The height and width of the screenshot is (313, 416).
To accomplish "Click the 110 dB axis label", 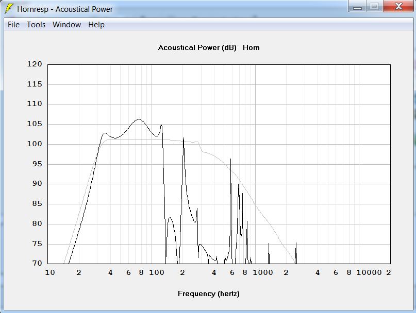I will (35, 104).
